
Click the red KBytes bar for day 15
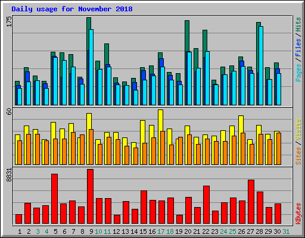pos(144,207)
